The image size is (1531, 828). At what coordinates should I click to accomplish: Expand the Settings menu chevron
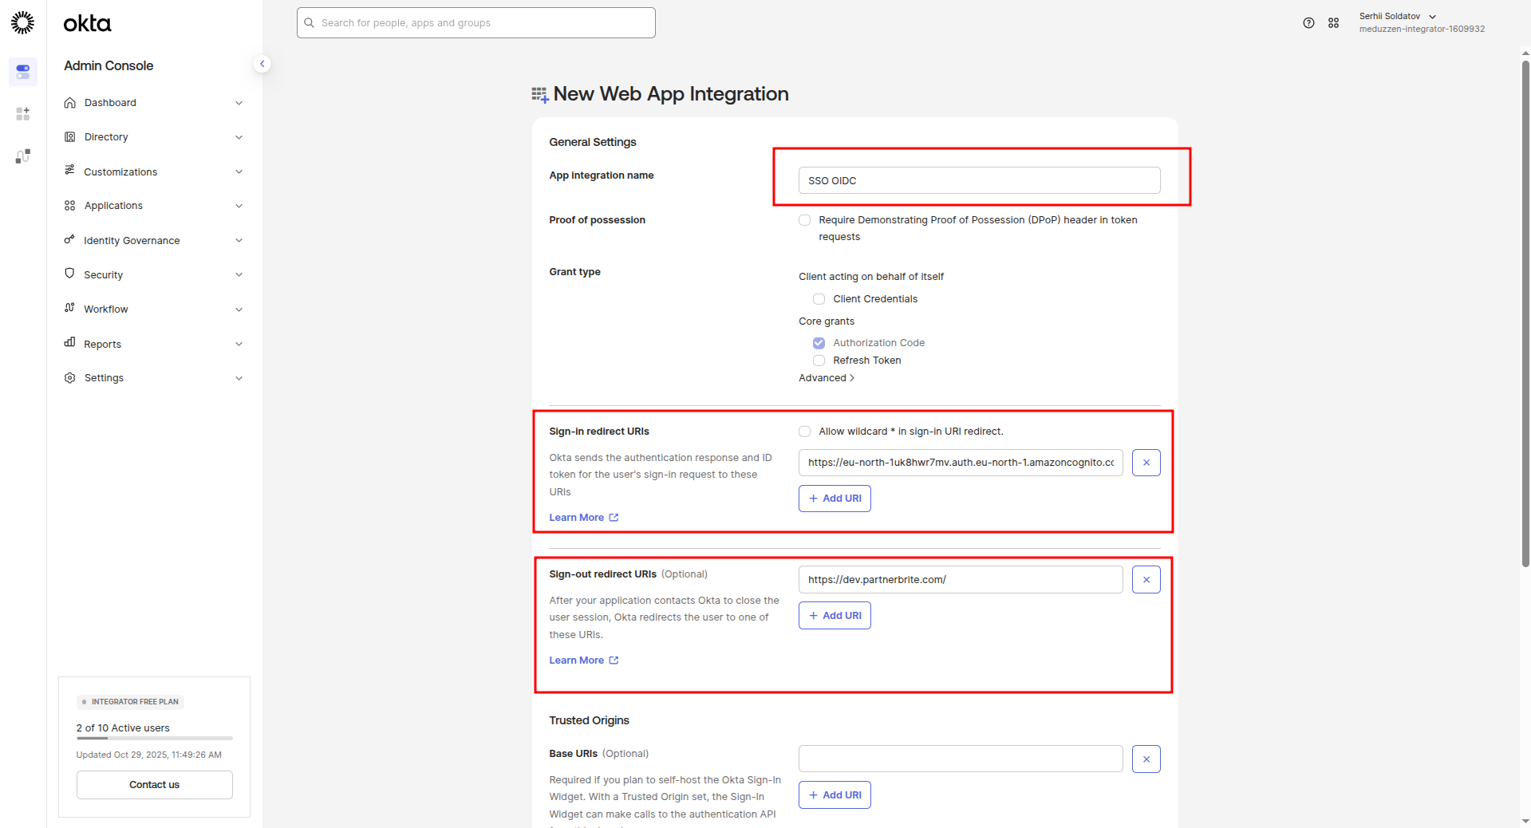point(239,378)
